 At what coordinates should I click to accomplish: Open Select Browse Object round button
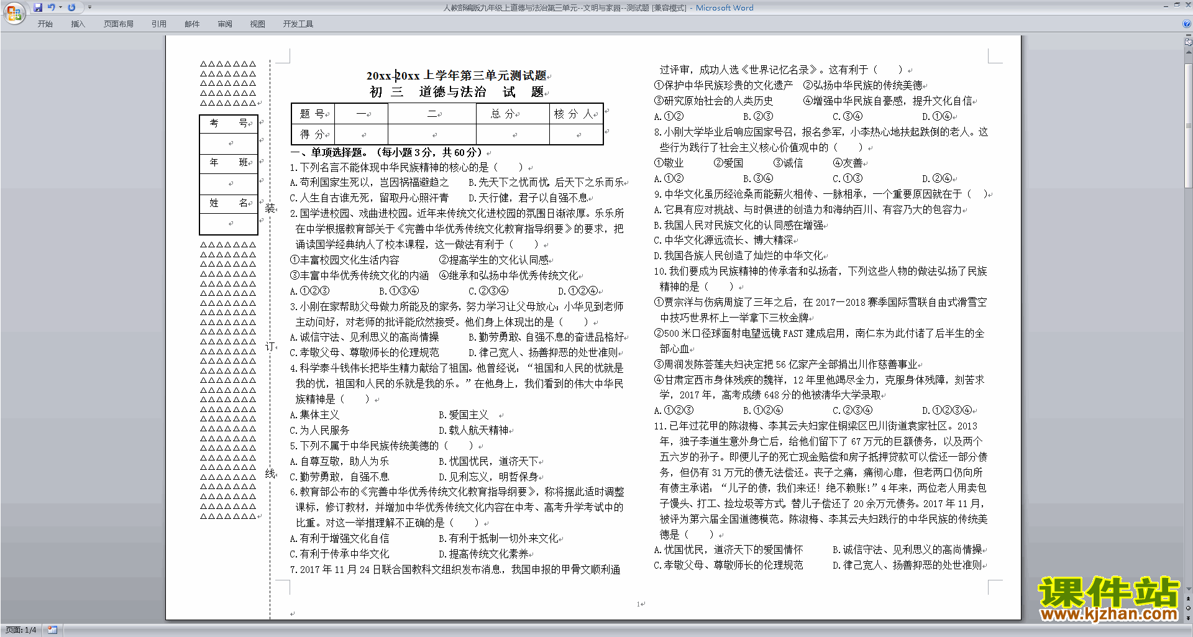pos(1188,608)
